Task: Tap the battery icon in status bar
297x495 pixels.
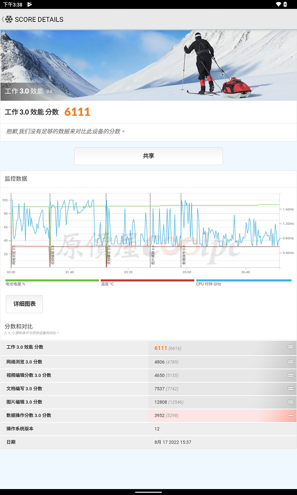Action: (x=285, y=4)
